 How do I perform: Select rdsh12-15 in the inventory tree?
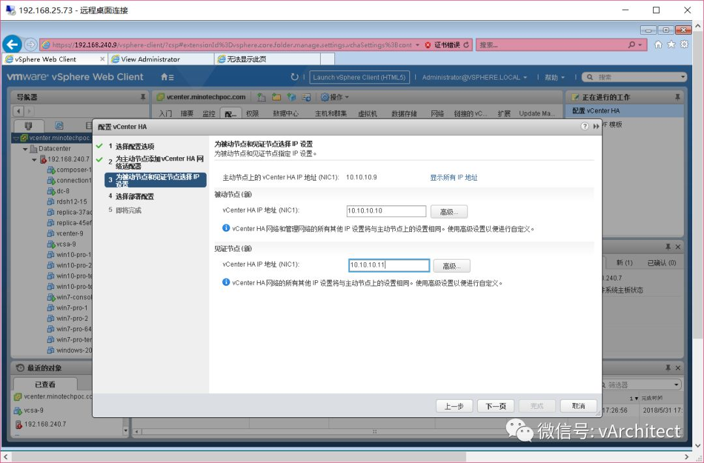tap(72, 202)
